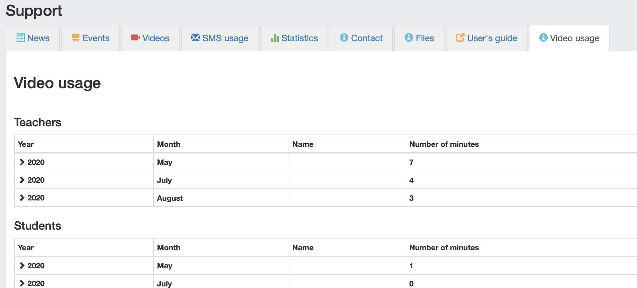Viewport: 637px width, 288px height.
Task: Open the Events tab label
Action: pos(96,38)
